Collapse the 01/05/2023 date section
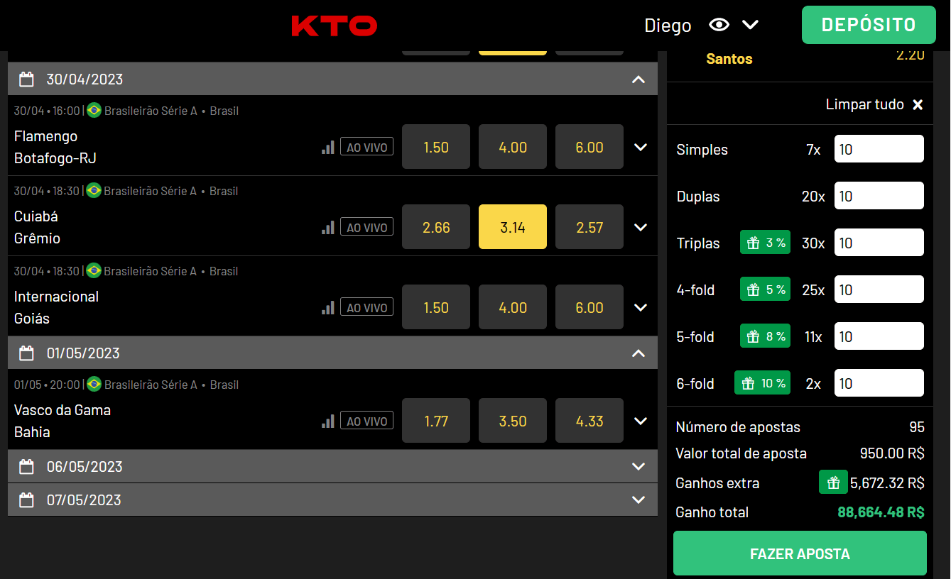951x579 pixels. pyautogui.click(x=638, y=353)
